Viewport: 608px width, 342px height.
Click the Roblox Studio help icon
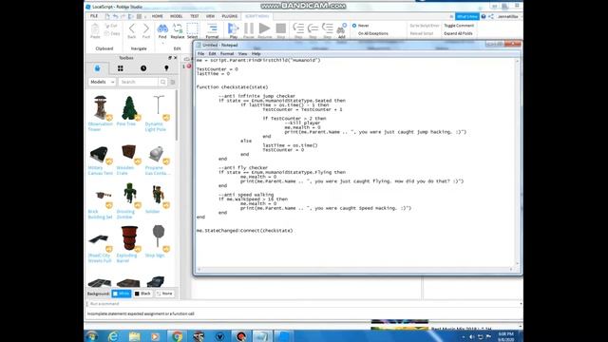click(x=484, y=16)
